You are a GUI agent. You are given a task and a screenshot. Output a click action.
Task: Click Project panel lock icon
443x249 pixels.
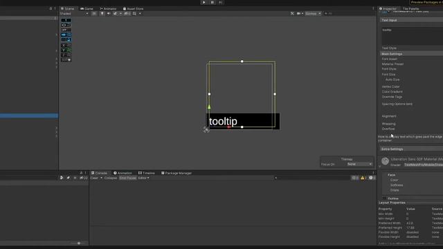[81, 173]
